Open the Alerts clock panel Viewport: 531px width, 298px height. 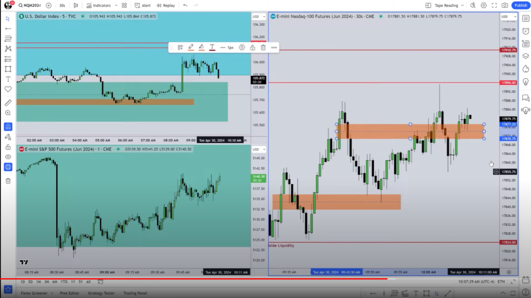526,31
